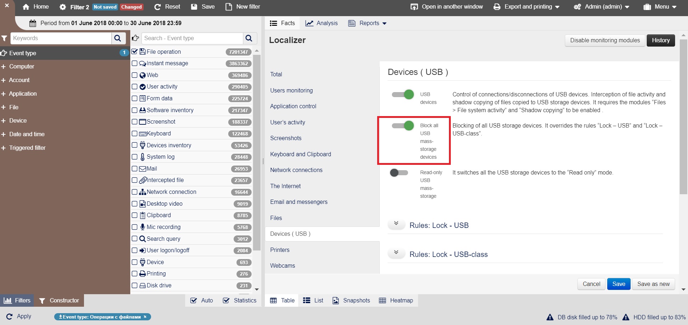The height and width of the screenshot is (325, 688).
Task: Click the calendar icon beside the period
Action: [x=33, y=23]
